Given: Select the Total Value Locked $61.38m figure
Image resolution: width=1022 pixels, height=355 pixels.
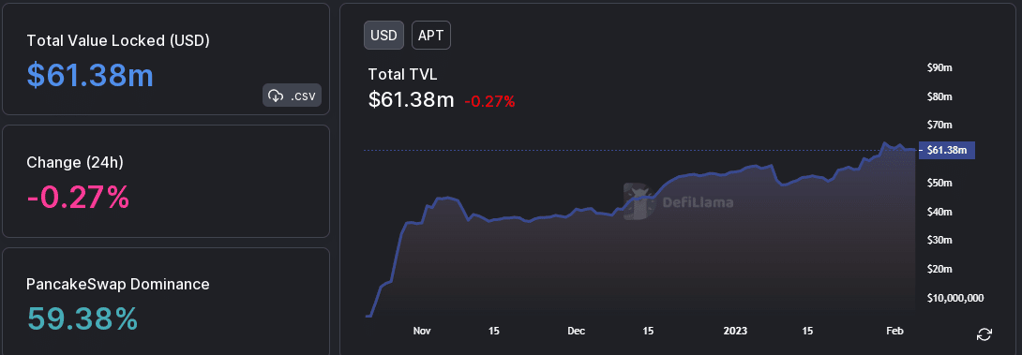Looking at the screenshot, I should [x=90, y=76].
